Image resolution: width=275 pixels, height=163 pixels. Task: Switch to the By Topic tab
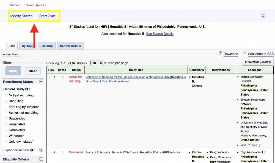[x=28, y=46]
